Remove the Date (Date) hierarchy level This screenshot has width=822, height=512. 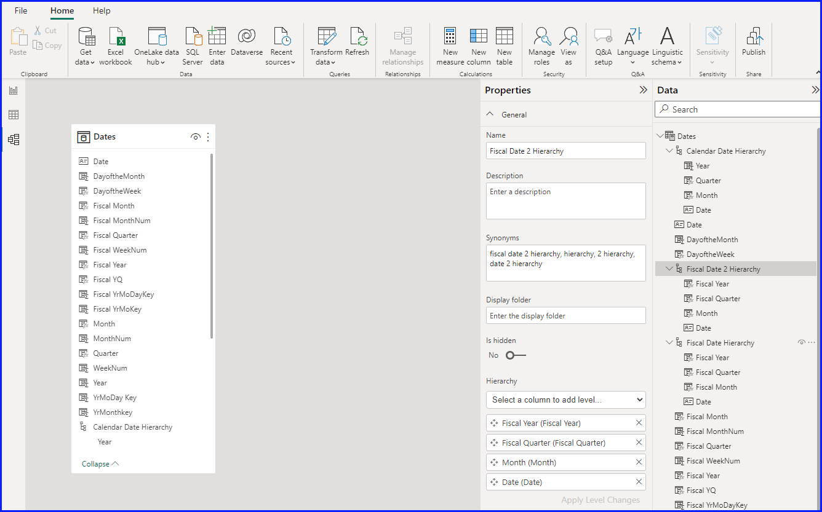tap(639, 482)
